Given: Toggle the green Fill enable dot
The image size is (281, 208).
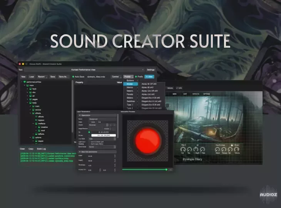Looking at the screenshot, I should [89, 132].
